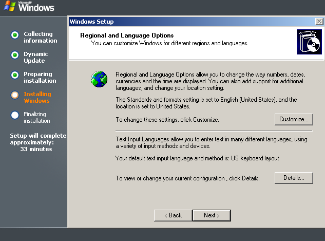Click the Windows flag logo

[10, 6]
